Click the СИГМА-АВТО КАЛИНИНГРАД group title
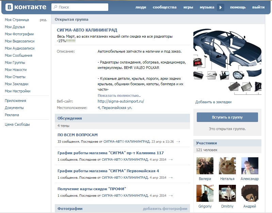The width and height of the screenshot is (272, 213). pos(87,30)
